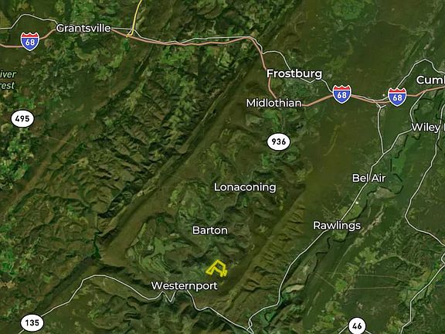Select the cut-off Wiley place label
The height and width of the screenshot is (334, 445).
coord(428,128)
